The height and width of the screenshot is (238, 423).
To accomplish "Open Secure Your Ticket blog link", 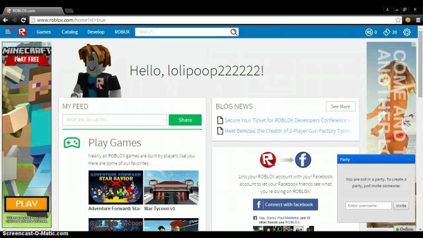I will click(288, 120).
